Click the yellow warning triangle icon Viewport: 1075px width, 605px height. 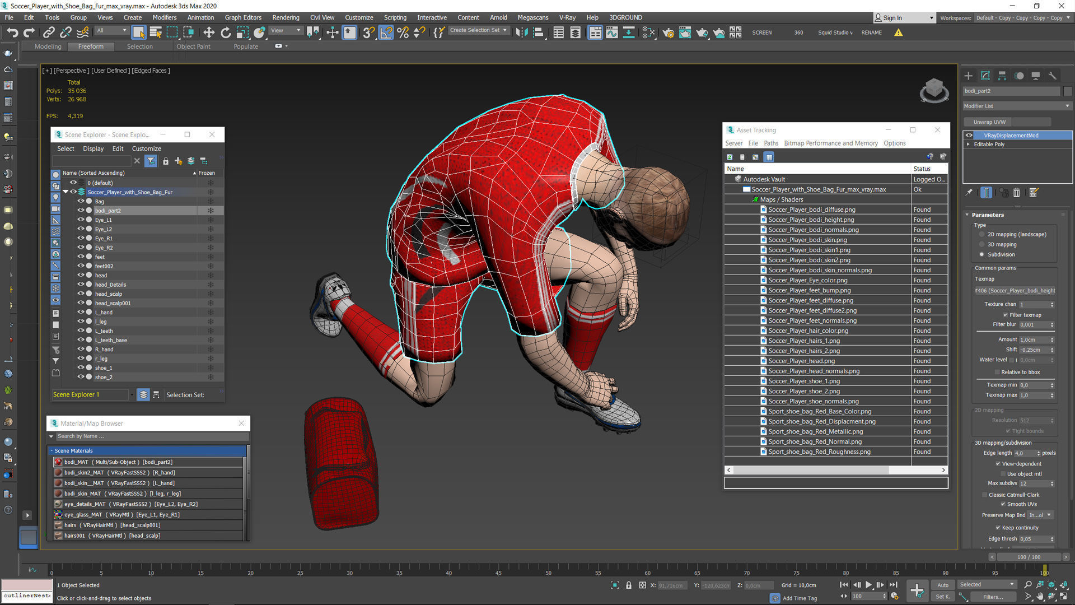(898, 32)
